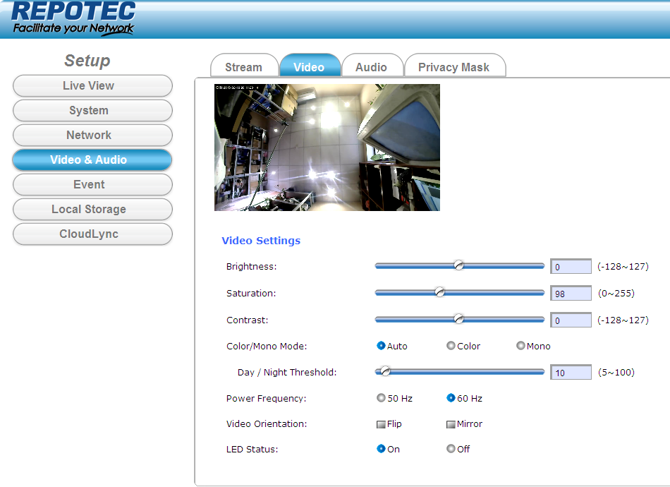The image size is (670, 487).
Task: Click the Contrast value input field
Action: (571, 320)
